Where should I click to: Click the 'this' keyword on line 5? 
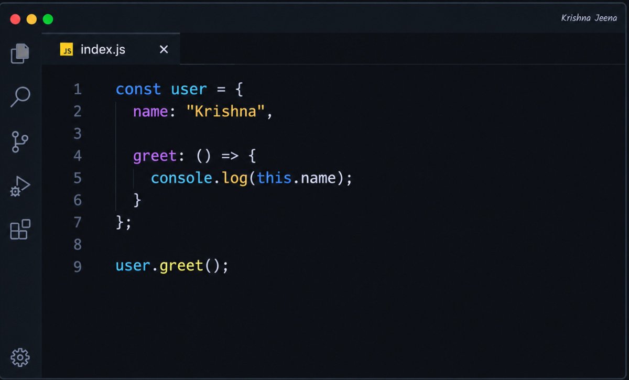tap(274, 178)
